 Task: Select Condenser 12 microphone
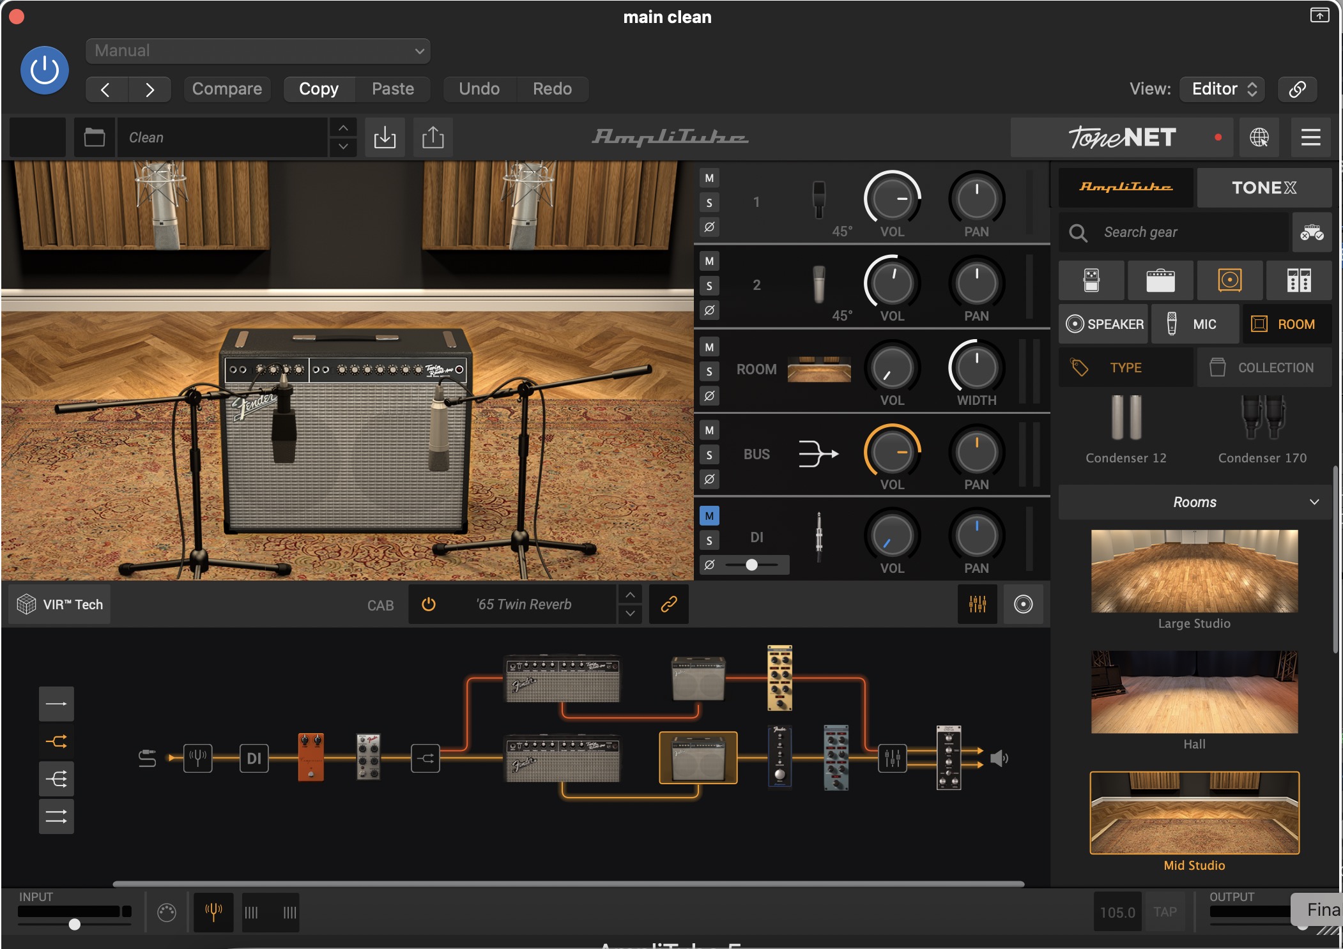pos(1126,429)
